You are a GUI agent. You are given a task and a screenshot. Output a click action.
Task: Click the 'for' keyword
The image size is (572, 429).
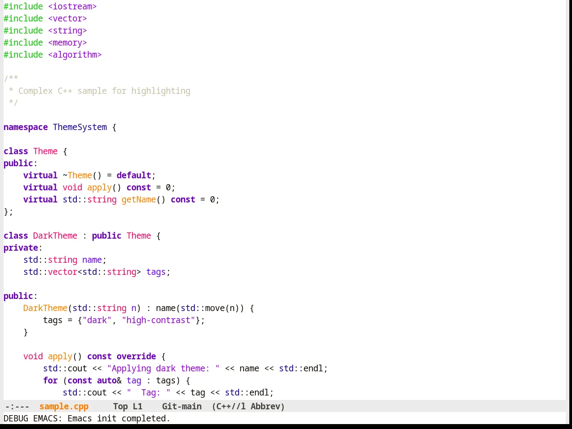pos(50,380)
